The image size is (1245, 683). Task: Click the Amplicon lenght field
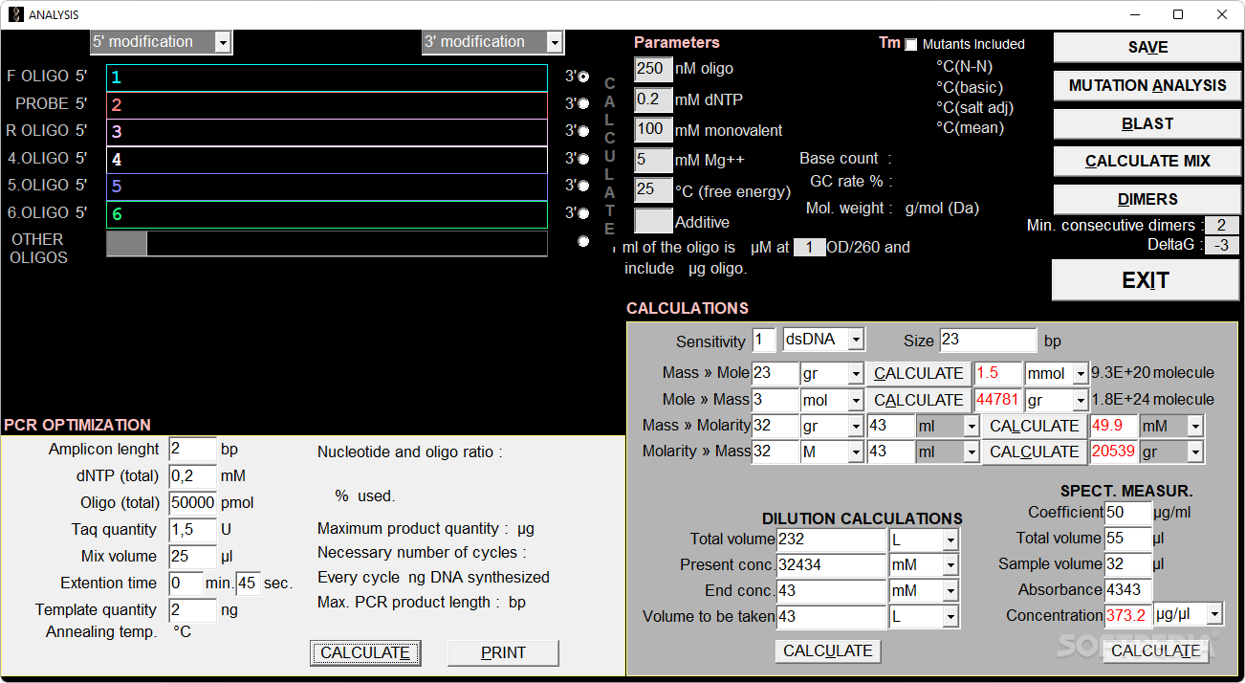192,449
